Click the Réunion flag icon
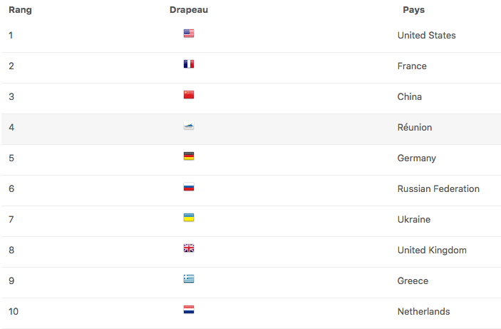The width and height of the screenshot is (501, 329). (x=189, y=126)
